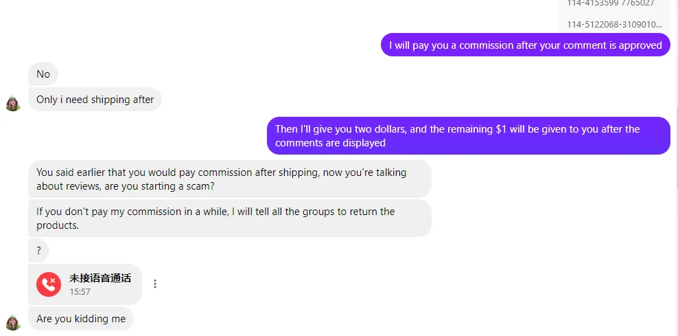Click the message about returning the products
The height and width of the screenshot is (336, 678).
[230, 219]
